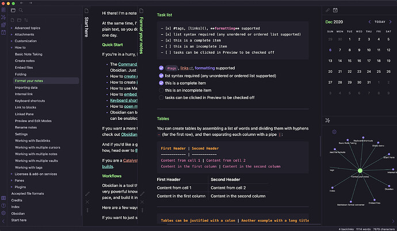Switch to the file explorer tab

(13, 10)
